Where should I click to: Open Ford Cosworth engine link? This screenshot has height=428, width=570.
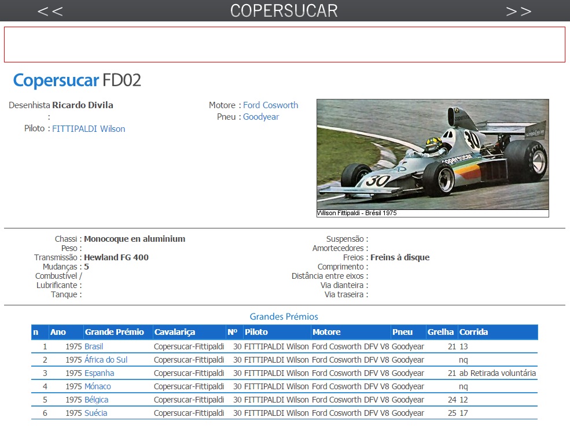tap(270, 105)
